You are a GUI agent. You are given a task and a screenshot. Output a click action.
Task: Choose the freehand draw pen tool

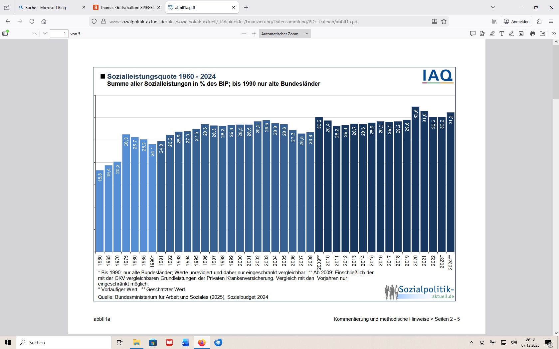[x=511, y=34]
